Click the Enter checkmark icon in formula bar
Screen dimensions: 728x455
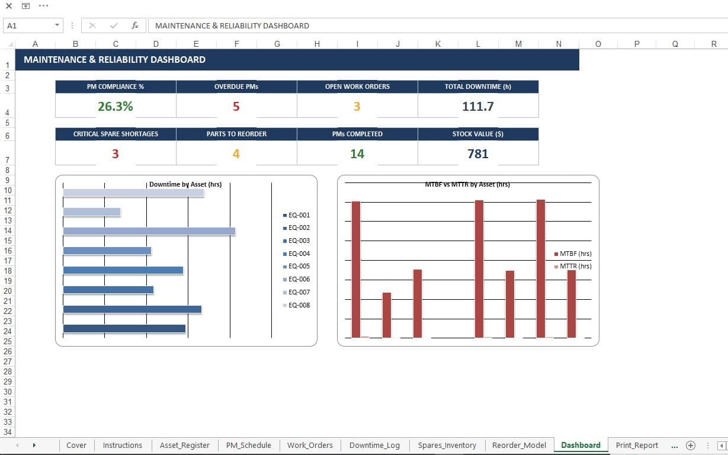(x=114, y=25)
